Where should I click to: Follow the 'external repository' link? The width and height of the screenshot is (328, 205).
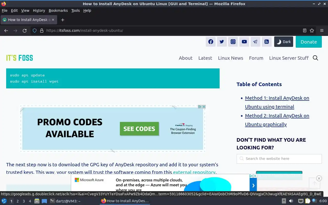click(194, 172)
